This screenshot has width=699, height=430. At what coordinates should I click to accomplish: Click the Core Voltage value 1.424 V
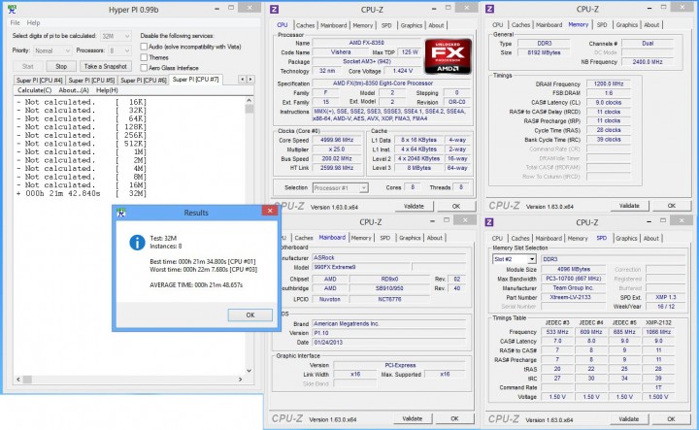point(403,71)
